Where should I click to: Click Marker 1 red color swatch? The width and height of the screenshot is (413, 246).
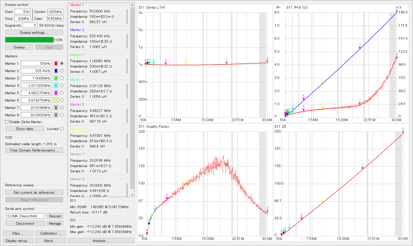coord(56,63)
